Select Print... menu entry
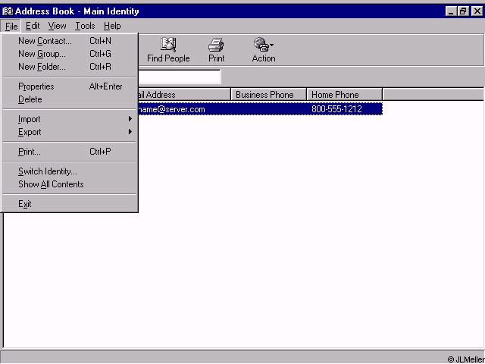 (30, 152)
